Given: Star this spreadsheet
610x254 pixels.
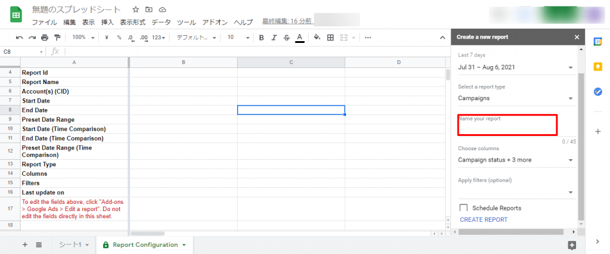Looking at the screenshot, I should [x=135, y=10].
